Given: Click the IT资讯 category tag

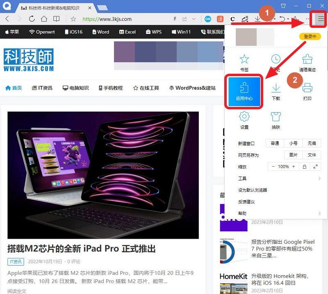Looking at the screenshot, I should (16, 262).
